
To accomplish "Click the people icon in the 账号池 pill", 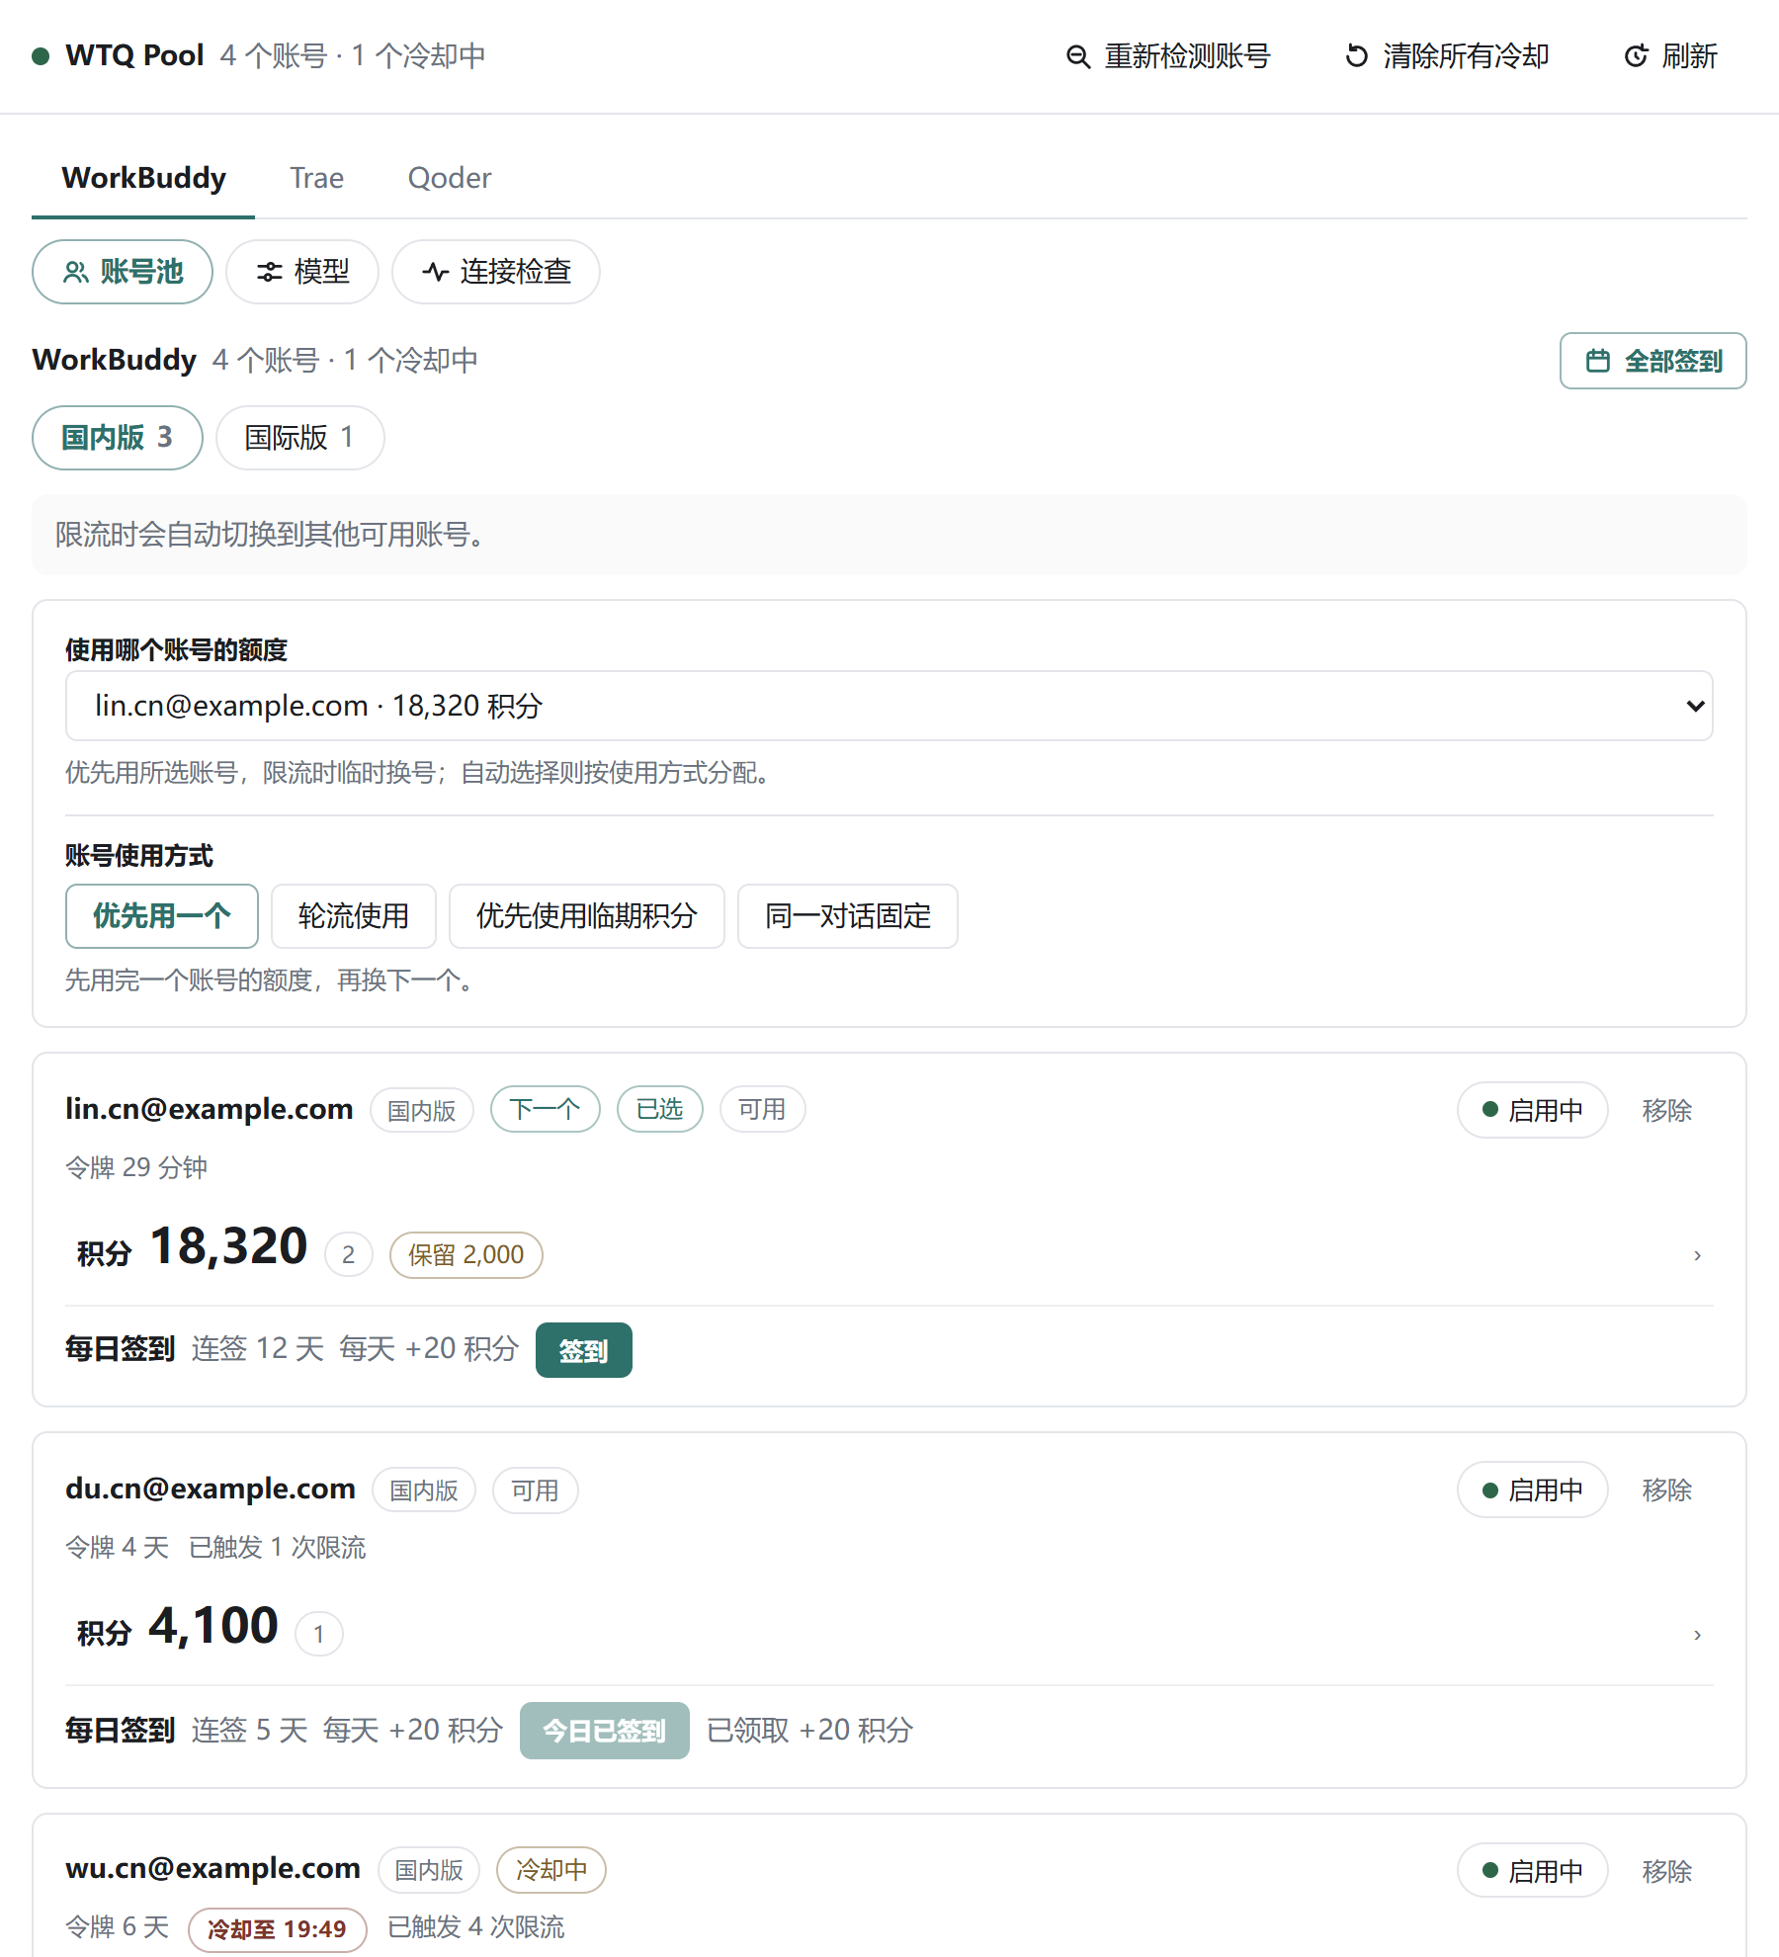I will tap(76, 272).
